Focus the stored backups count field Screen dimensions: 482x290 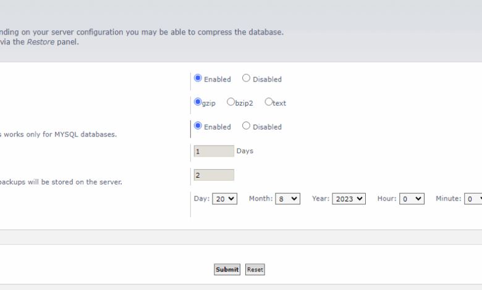pos(214,175)
